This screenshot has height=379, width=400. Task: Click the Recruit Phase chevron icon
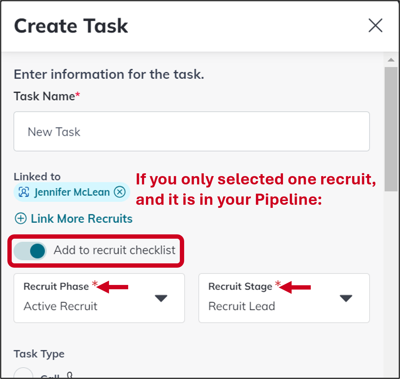161,298
